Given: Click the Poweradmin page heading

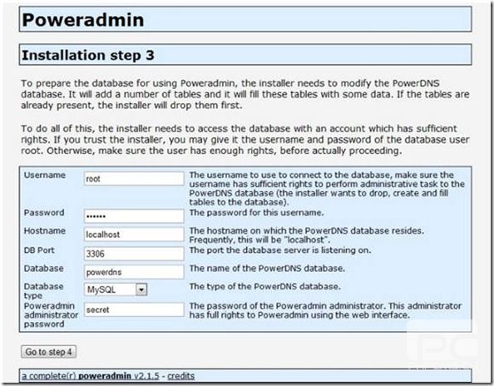Looking at the screenshot, I should (x=83, y=19).
